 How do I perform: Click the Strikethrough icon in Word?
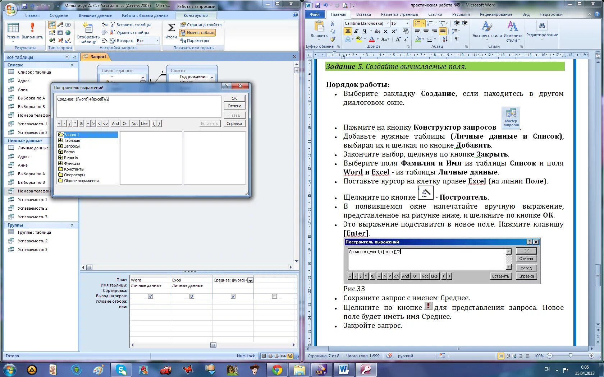377,31
